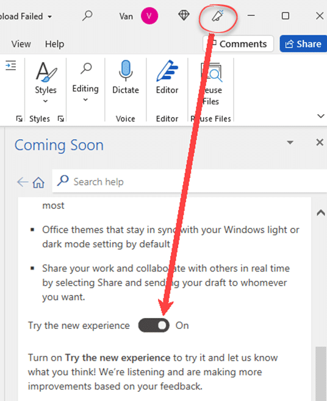Viewport: 327px width, 401px height.
Task: Collapse the ribbon with chevron
Action: 321,116
